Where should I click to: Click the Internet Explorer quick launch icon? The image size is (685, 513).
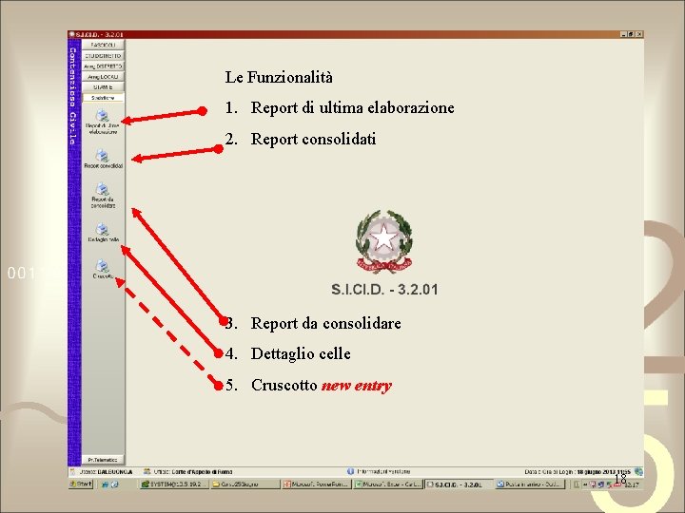coord(105,484)
